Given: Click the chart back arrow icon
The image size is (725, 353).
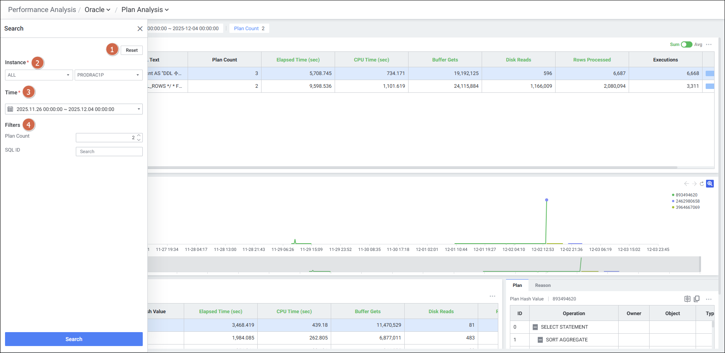Looking at the screenshot, I should coord(686,184).
